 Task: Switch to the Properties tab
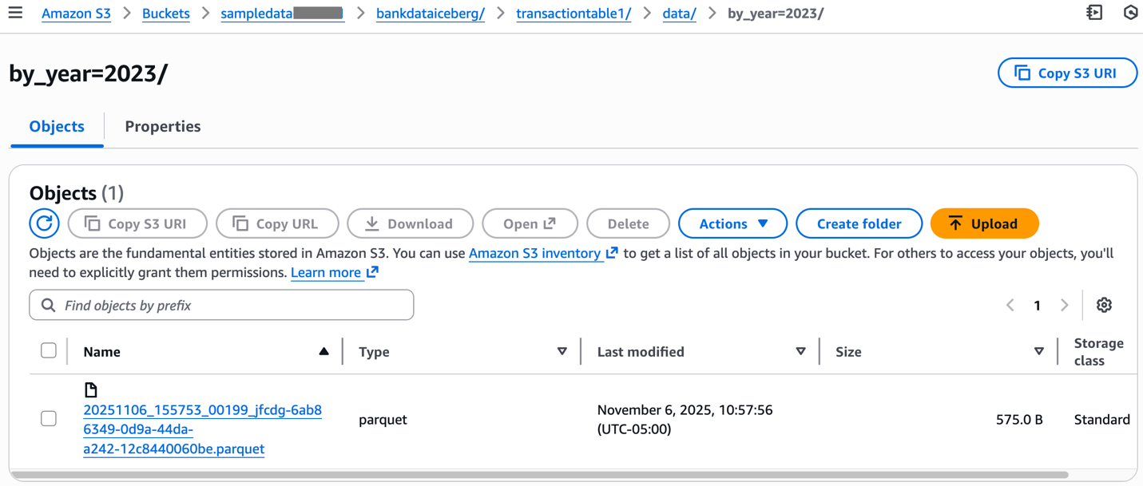[x=162, y=127]
